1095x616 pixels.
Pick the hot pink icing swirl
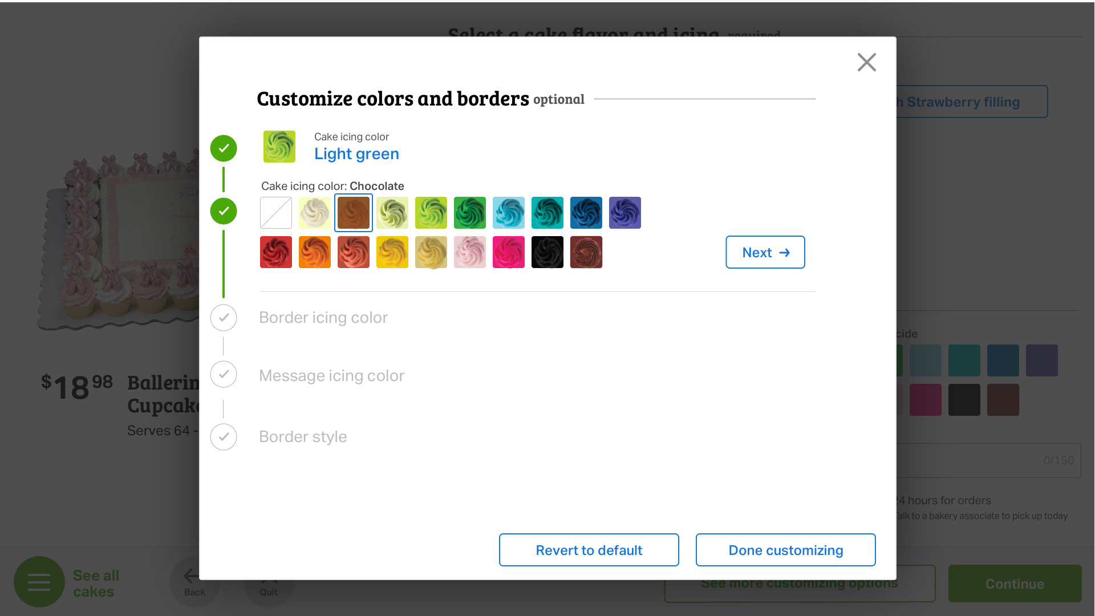pyautogui.click(x=509, y=252)
